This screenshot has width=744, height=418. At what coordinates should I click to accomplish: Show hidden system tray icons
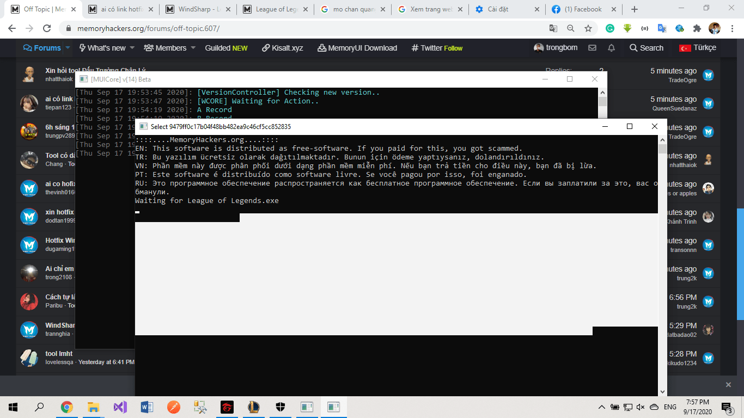(x=601, y=407)
